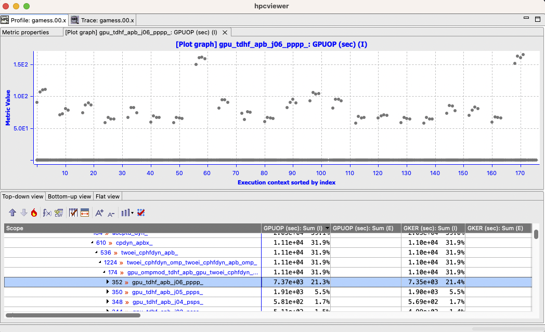The width and height of the screenshot is (545, 332).
Task: Open the Flat view tab
Action: (x=108, y=196)
